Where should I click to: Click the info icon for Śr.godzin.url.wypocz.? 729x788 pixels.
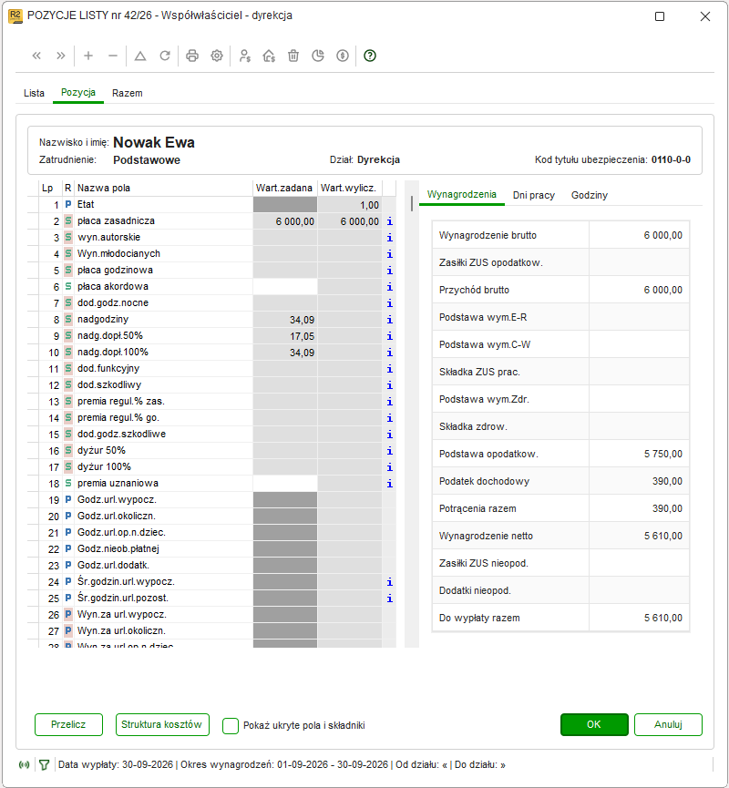click(x=390, y=582)
